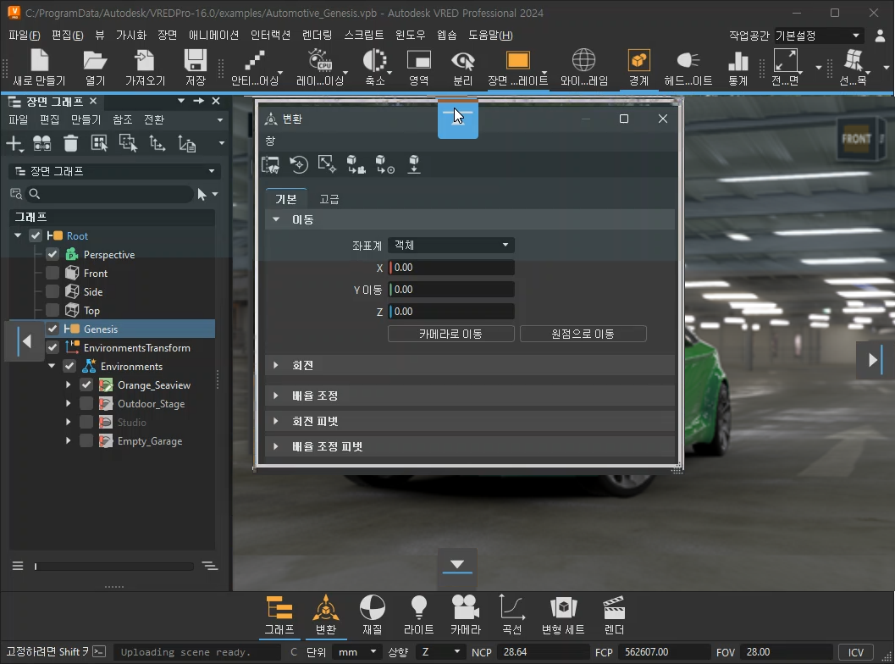
Task: Open the Light editor icon
Action: point(418,615)
